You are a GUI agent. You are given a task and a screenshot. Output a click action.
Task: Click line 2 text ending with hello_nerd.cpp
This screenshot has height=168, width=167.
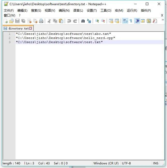tap(66, 38)
